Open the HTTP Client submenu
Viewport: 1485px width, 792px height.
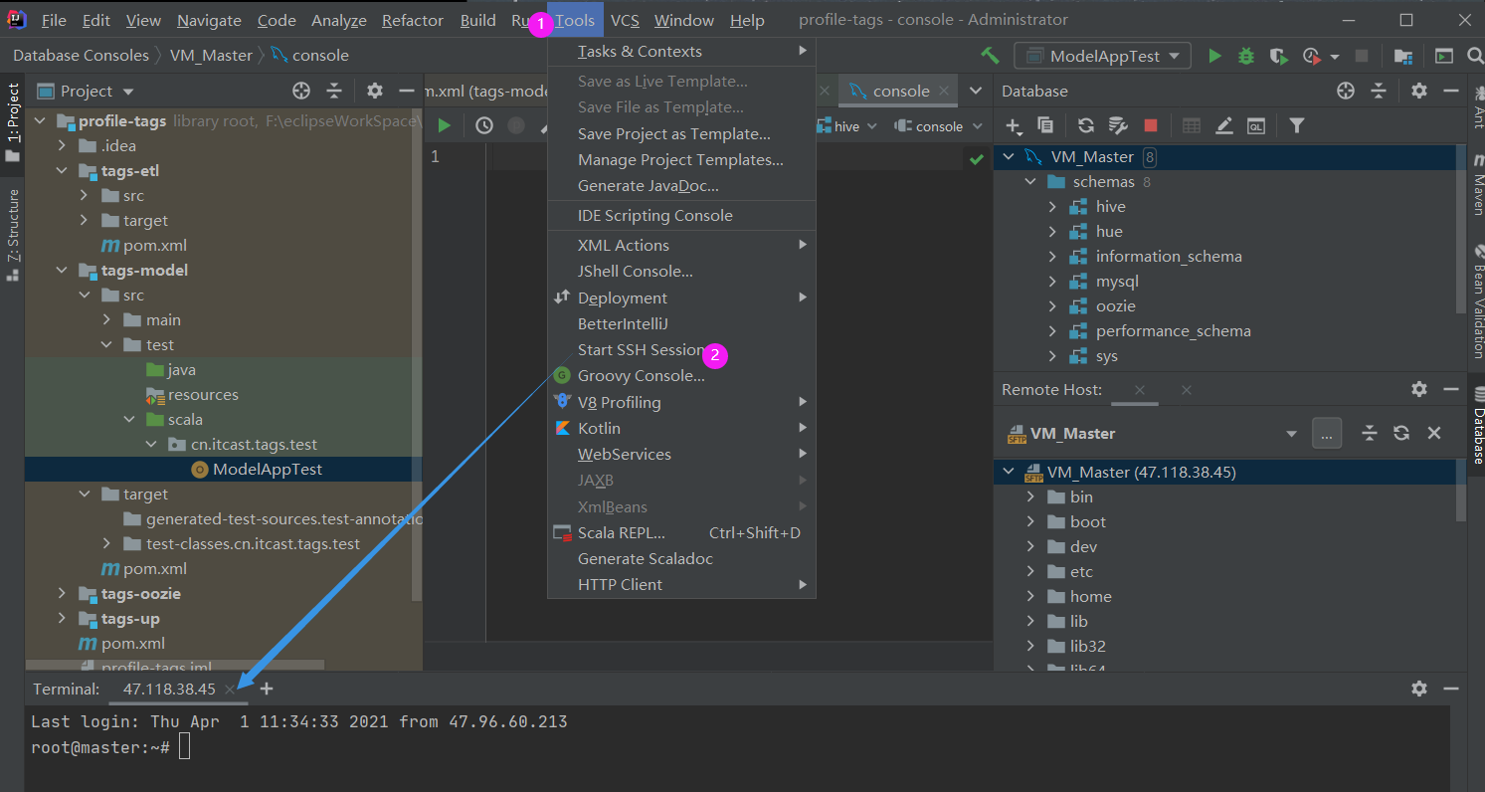click(x=681, y=585)
